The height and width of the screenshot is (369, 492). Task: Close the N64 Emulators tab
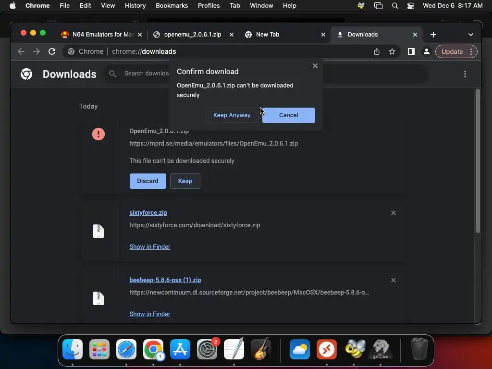coord(140,35)
